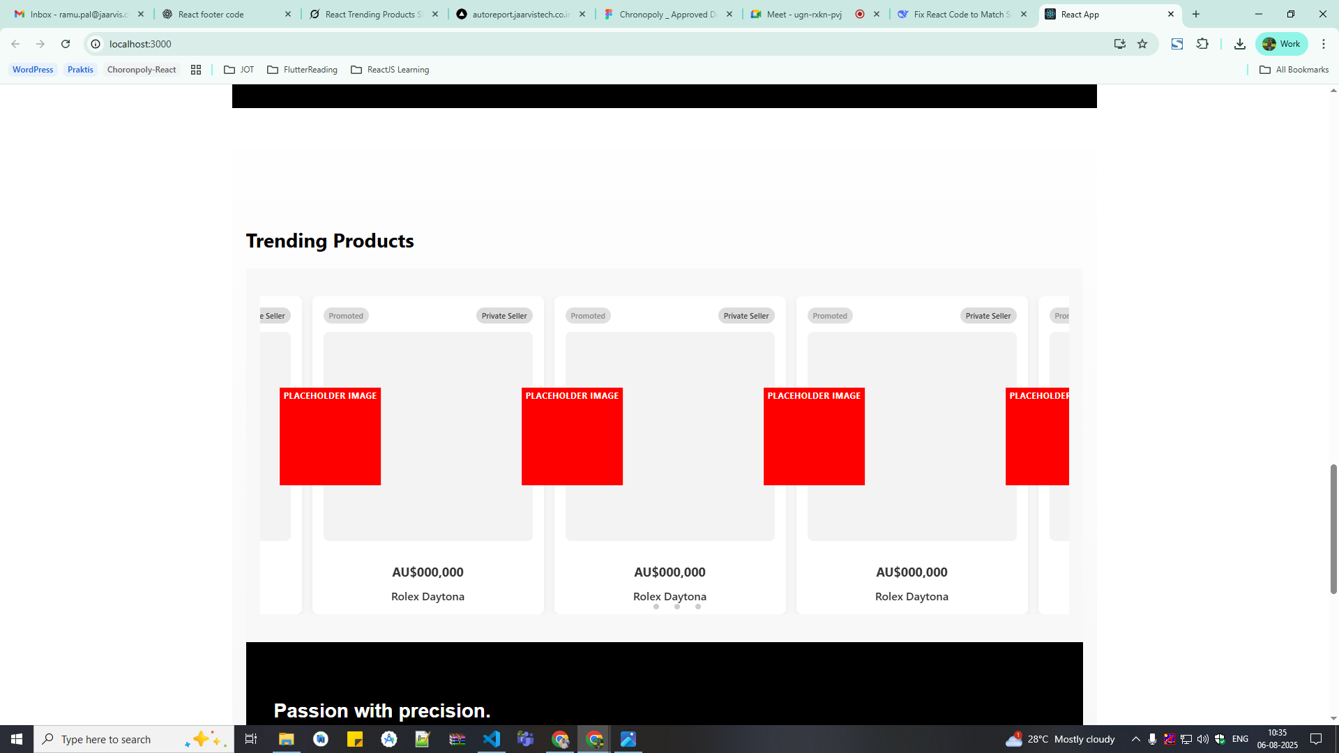Select first carousel pagination dot
Screen dimensions: 1339x753
tap(656, 607)
